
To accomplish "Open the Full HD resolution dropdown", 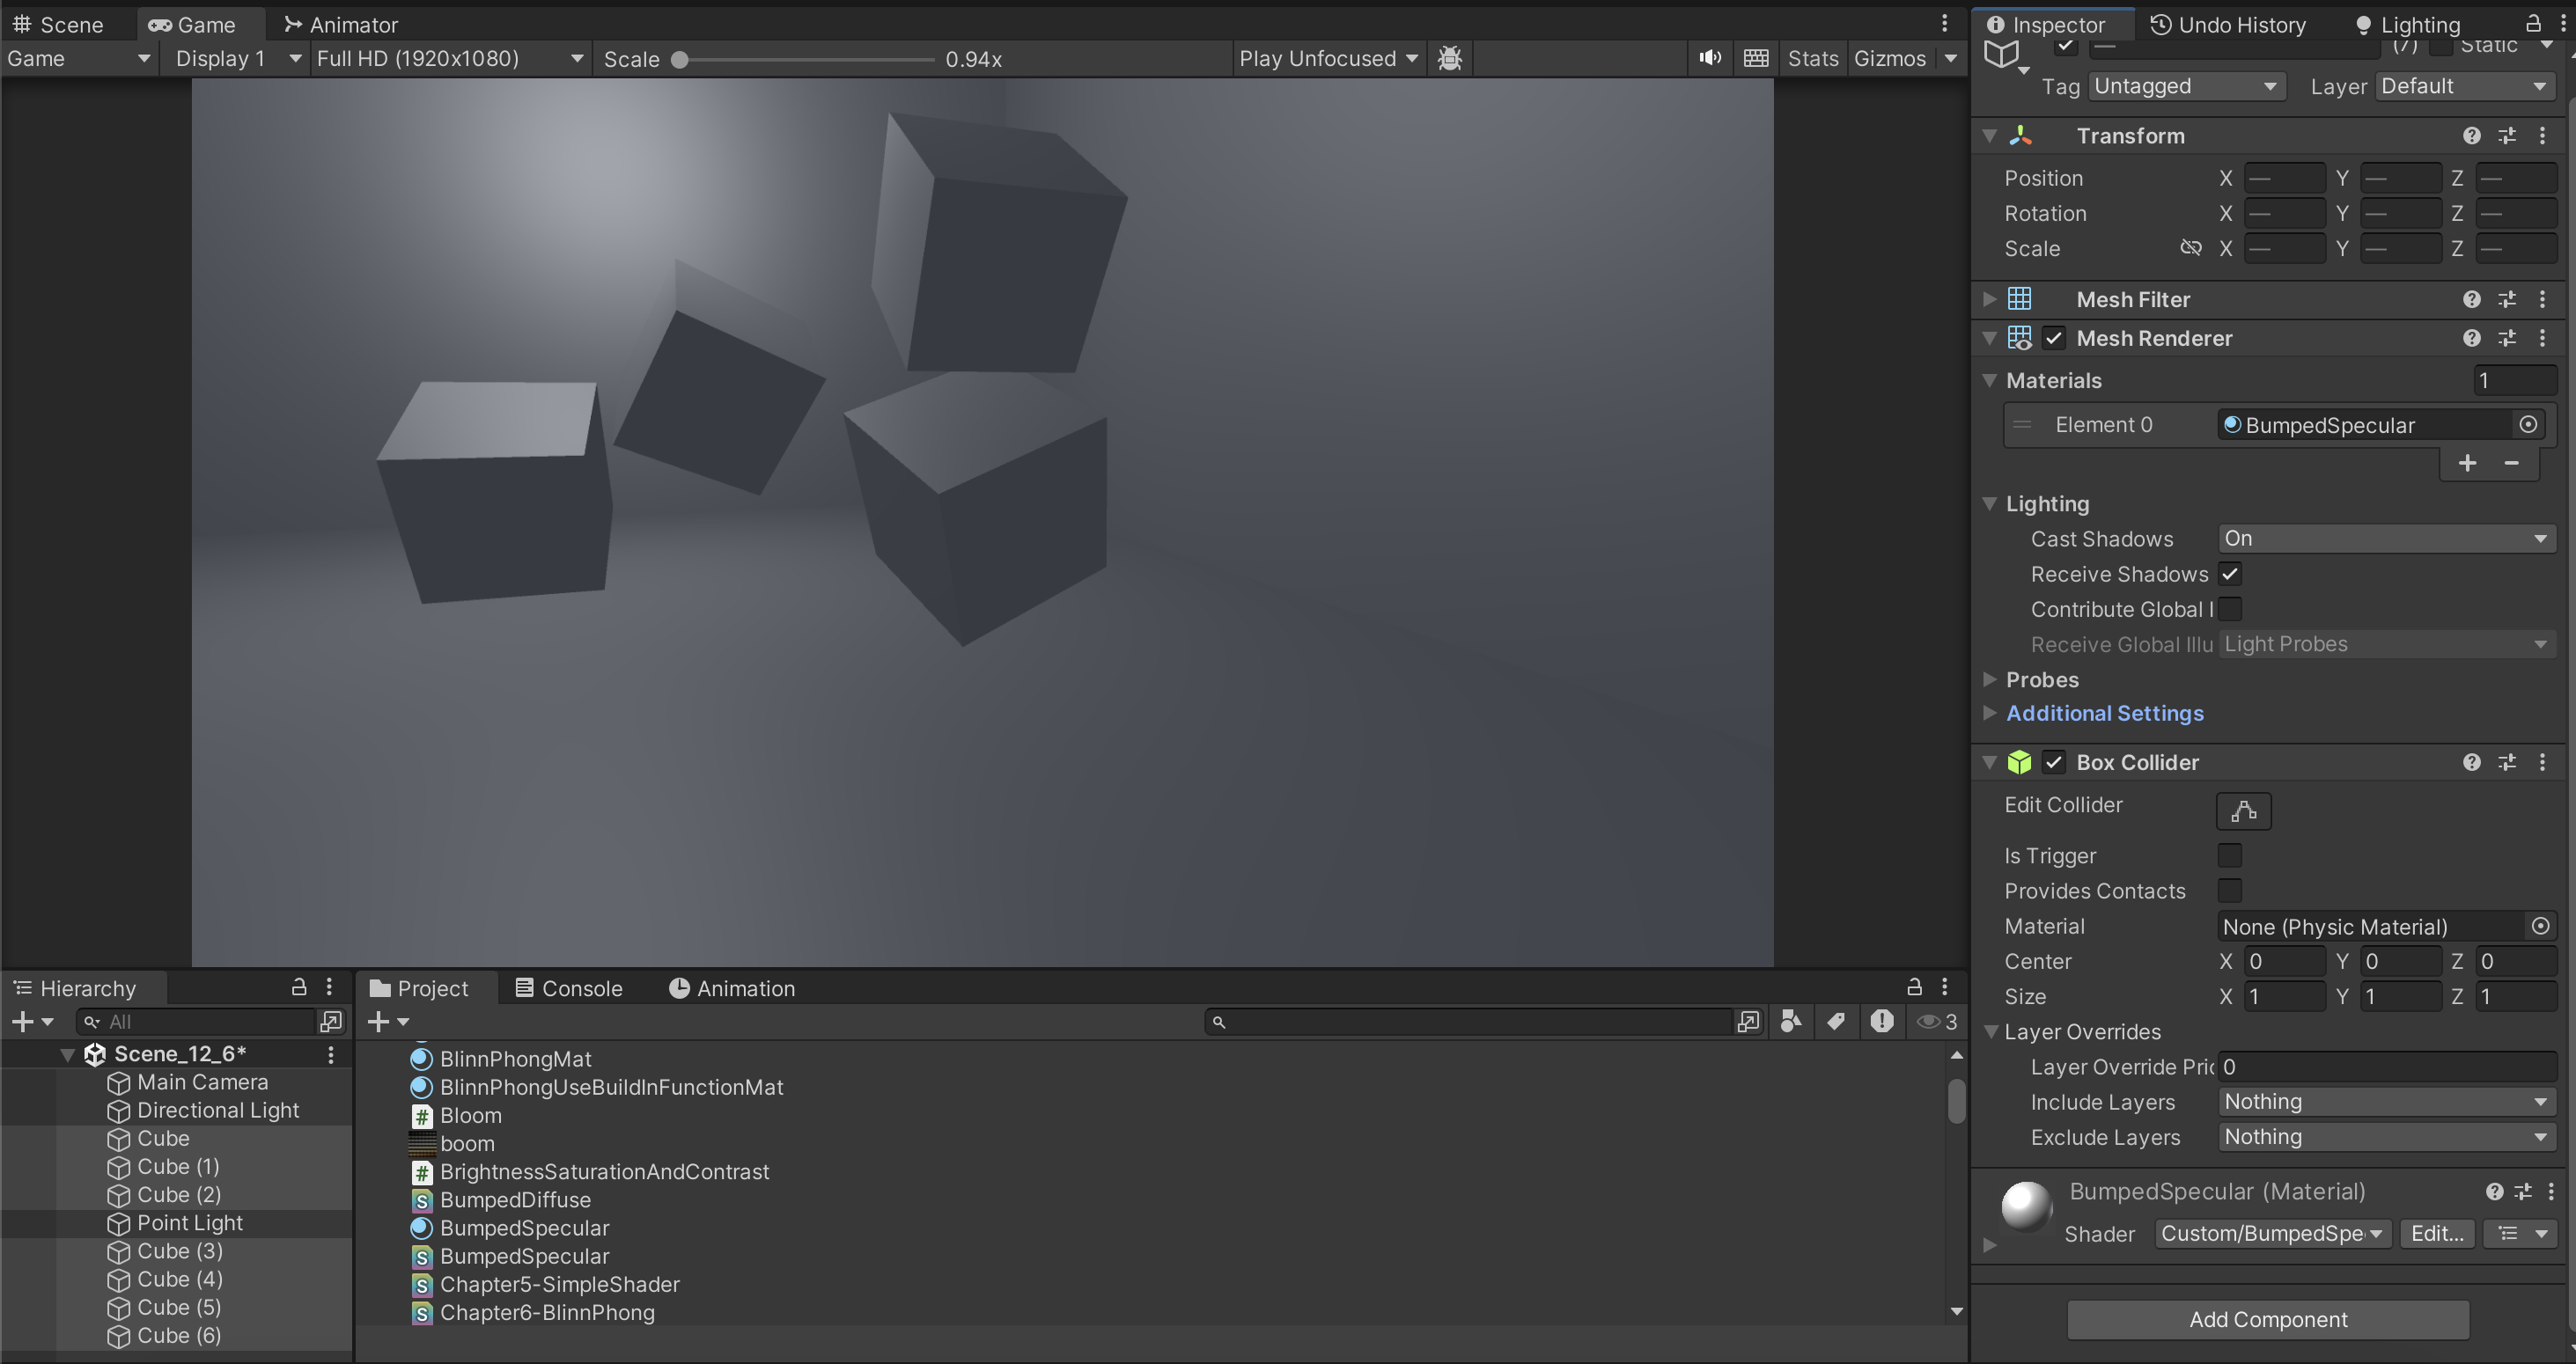I will 449,58.
